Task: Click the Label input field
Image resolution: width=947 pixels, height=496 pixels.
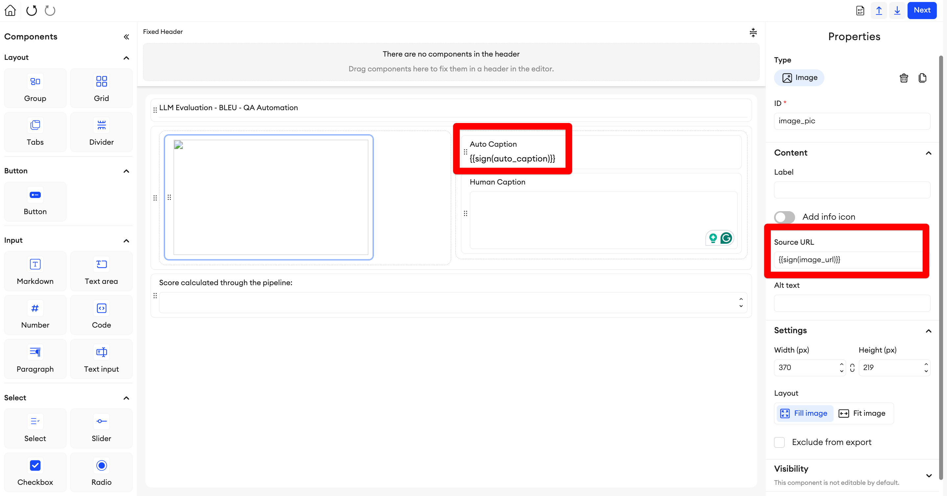Action: [852, 190]
